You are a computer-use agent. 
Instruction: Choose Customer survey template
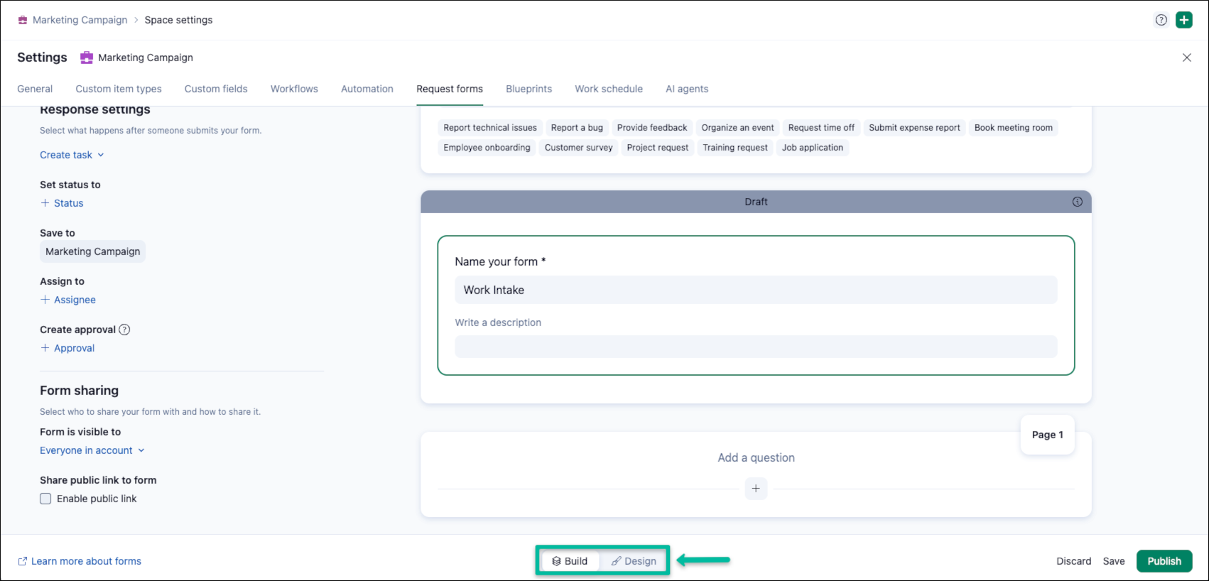[578, 148]
